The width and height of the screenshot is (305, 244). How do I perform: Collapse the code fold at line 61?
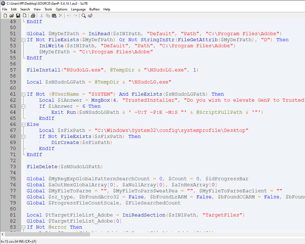click(x=23, y=94)
